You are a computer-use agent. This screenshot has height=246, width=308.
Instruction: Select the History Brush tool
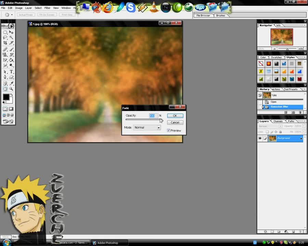[x=11, y=55]
